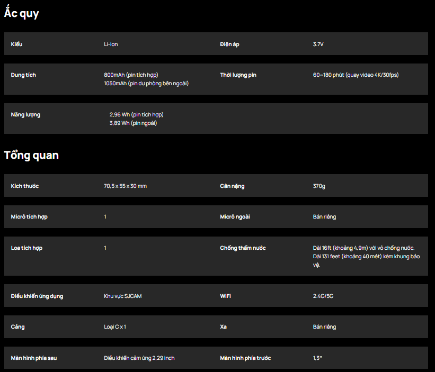Click the "Chống thấm nước" label

(x=243, y=248)
